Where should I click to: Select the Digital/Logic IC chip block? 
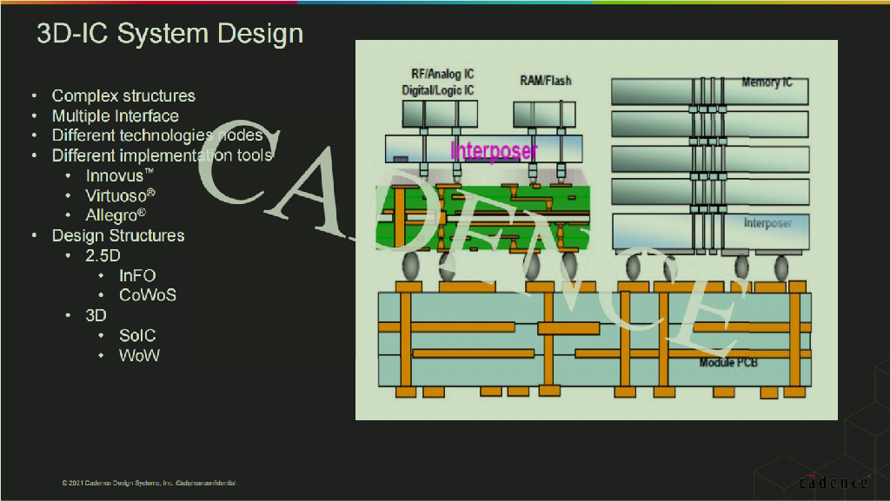click(x=440, y=114)
